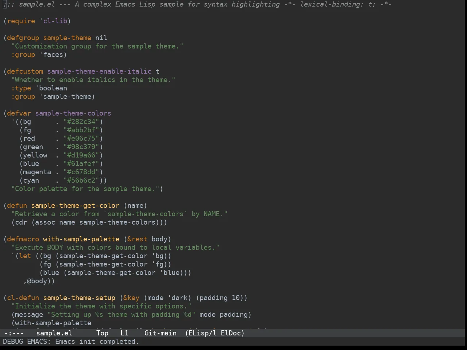Click the docstring starting 'Retrieve a color from'

[119, 214]
